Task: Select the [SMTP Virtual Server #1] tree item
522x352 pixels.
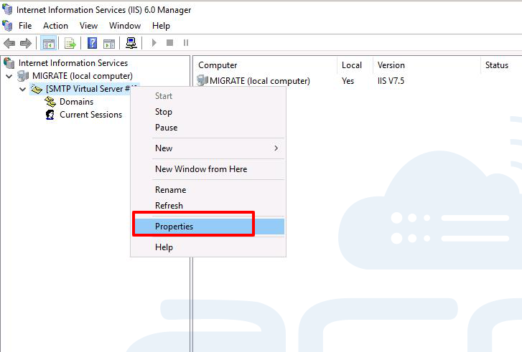Action: click(88, 89)
